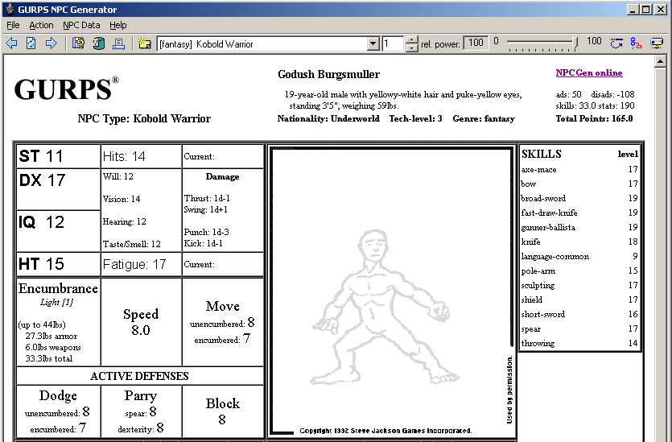Image resolution: width=672 pixels, height=442 pixels.
Task: Click the throwing skill row
Action: [579, 343]
